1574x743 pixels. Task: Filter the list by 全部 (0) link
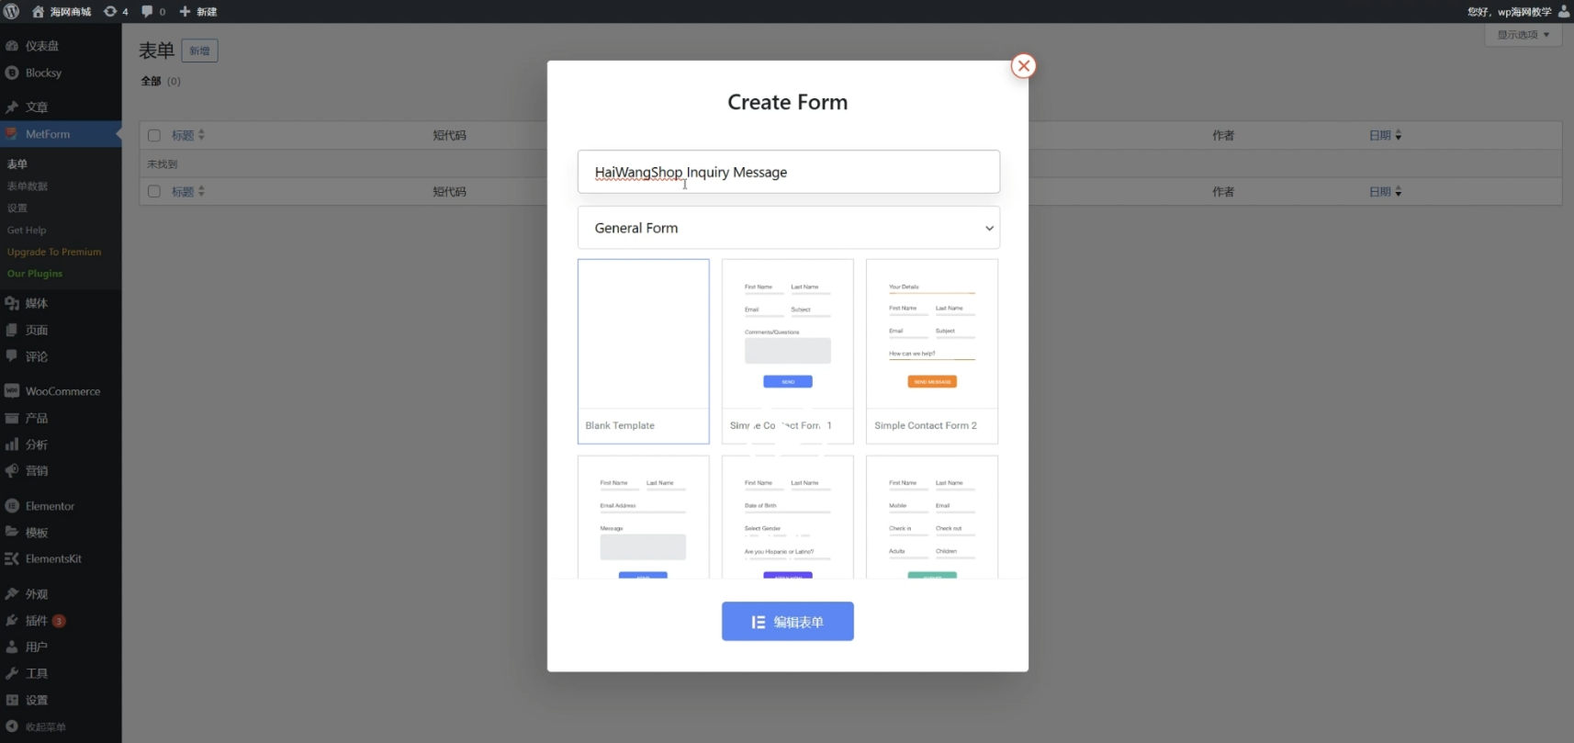pos(161,82)
